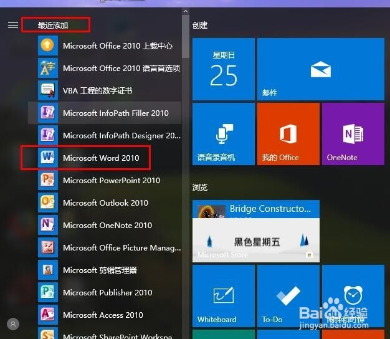Open the alarm clock tile

coord(353,296)
